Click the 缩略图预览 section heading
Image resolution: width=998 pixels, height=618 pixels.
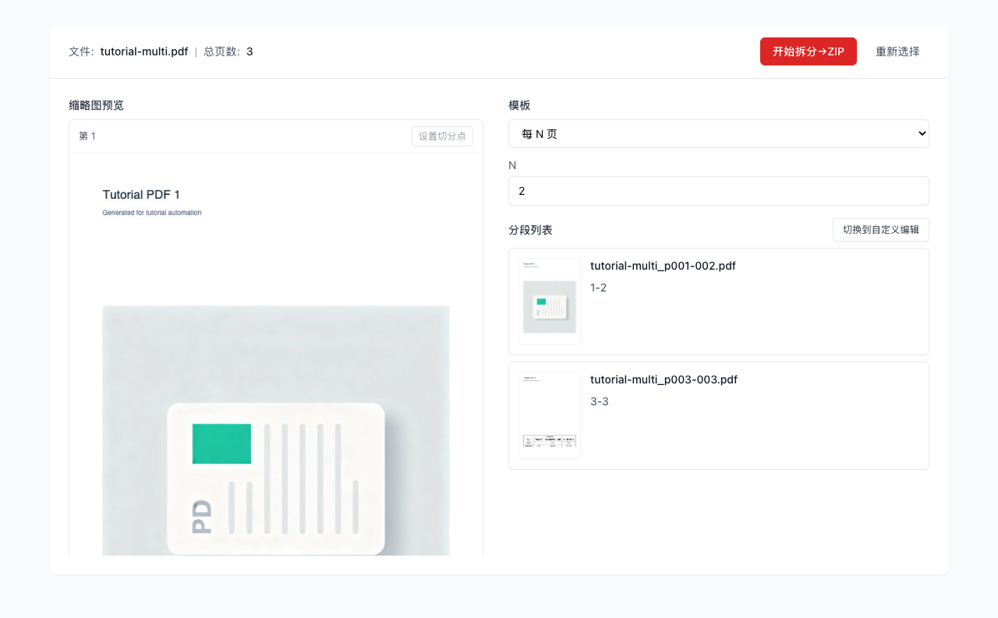96,105
